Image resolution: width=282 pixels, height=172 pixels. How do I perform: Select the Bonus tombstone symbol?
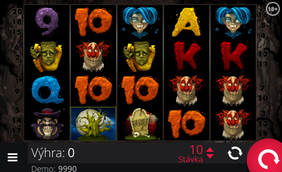click(x=140, y=124)
